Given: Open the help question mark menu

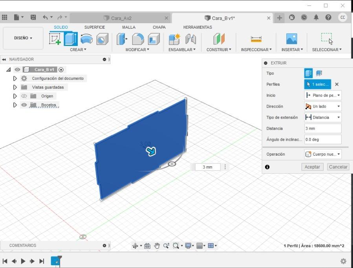Looking at the screenshot, I should (x=328, y=17).
